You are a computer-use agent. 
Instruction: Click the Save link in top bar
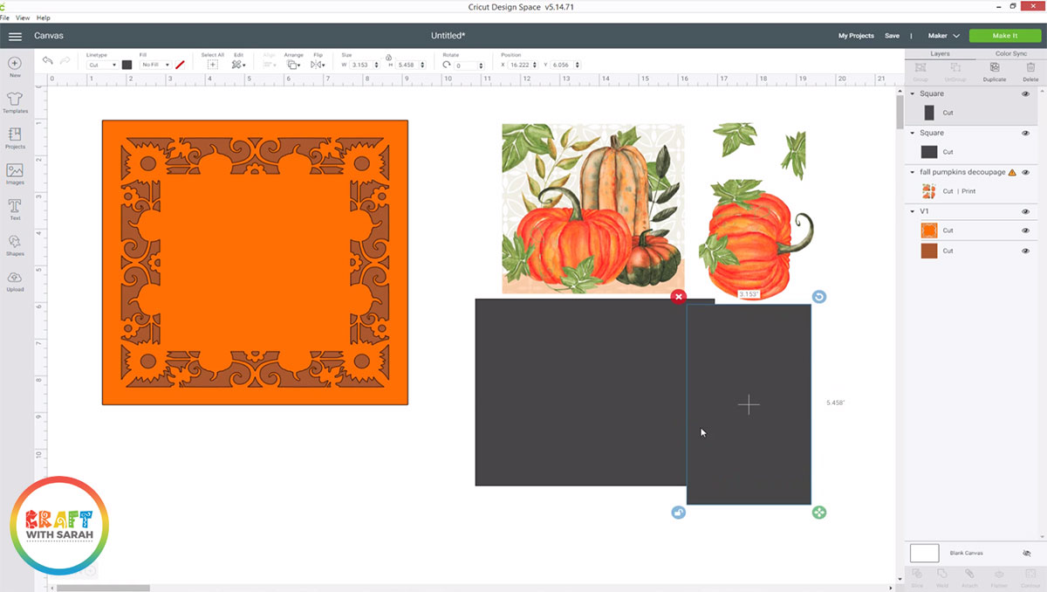(892, 36)
